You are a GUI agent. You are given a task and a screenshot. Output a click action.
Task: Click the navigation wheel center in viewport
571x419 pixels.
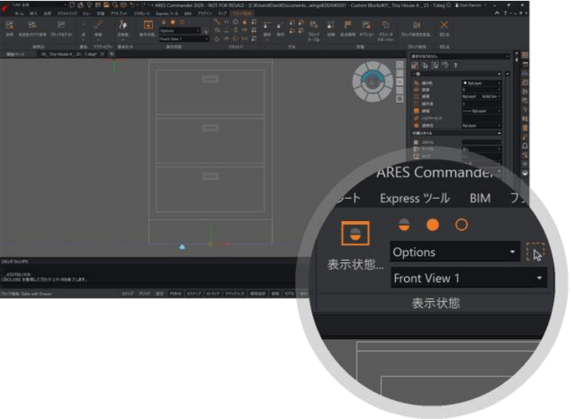pyautogui.click(x=373, y=80)
